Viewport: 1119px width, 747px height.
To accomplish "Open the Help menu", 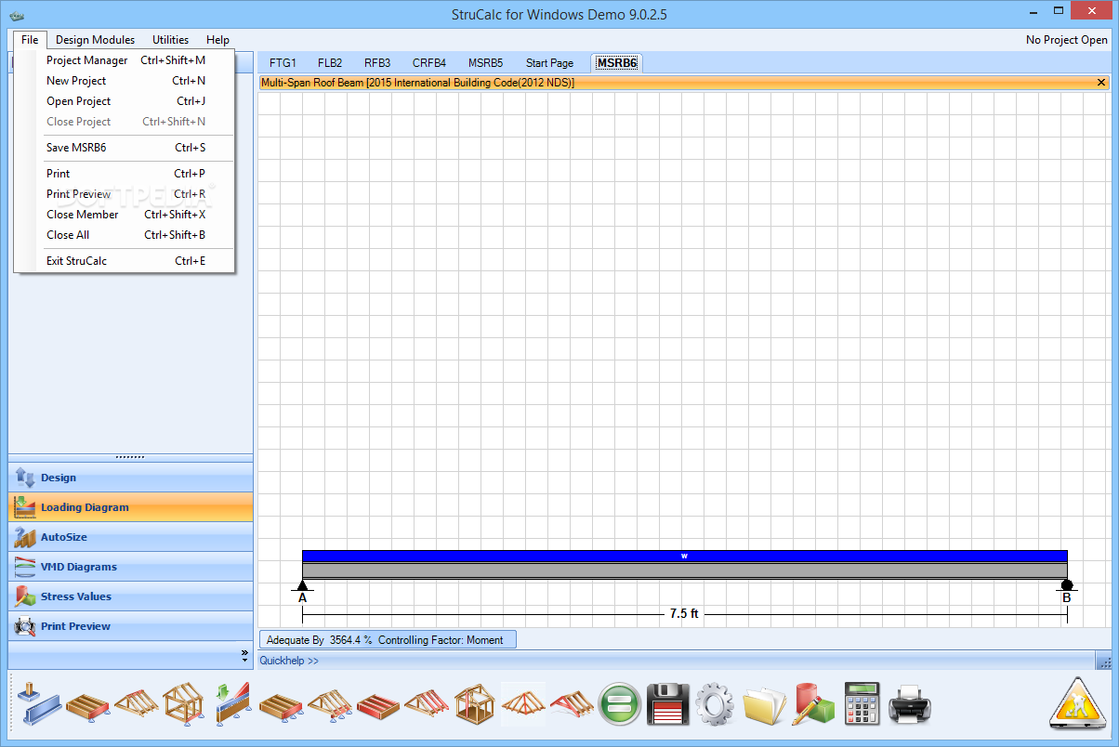I will point(217,40).
